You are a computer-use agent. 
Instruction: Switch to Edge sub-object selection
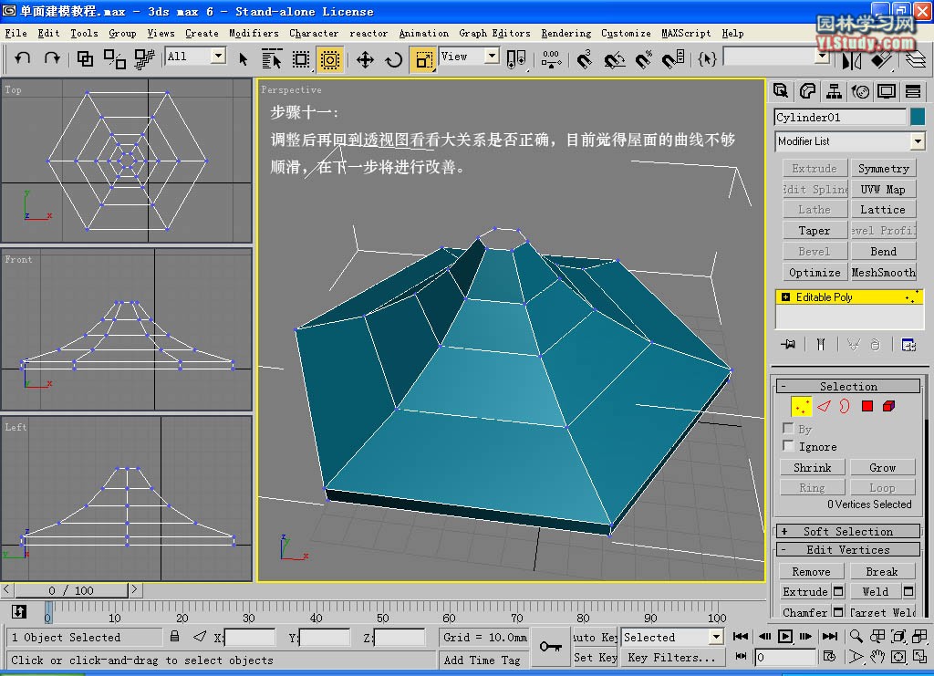click(x=824, y=406)
